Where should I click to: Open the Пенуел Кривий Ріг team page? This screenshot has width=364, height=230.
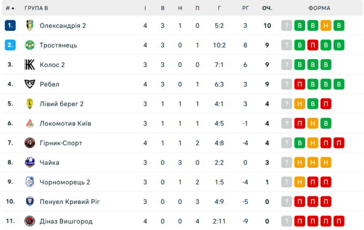coord(70,202)
